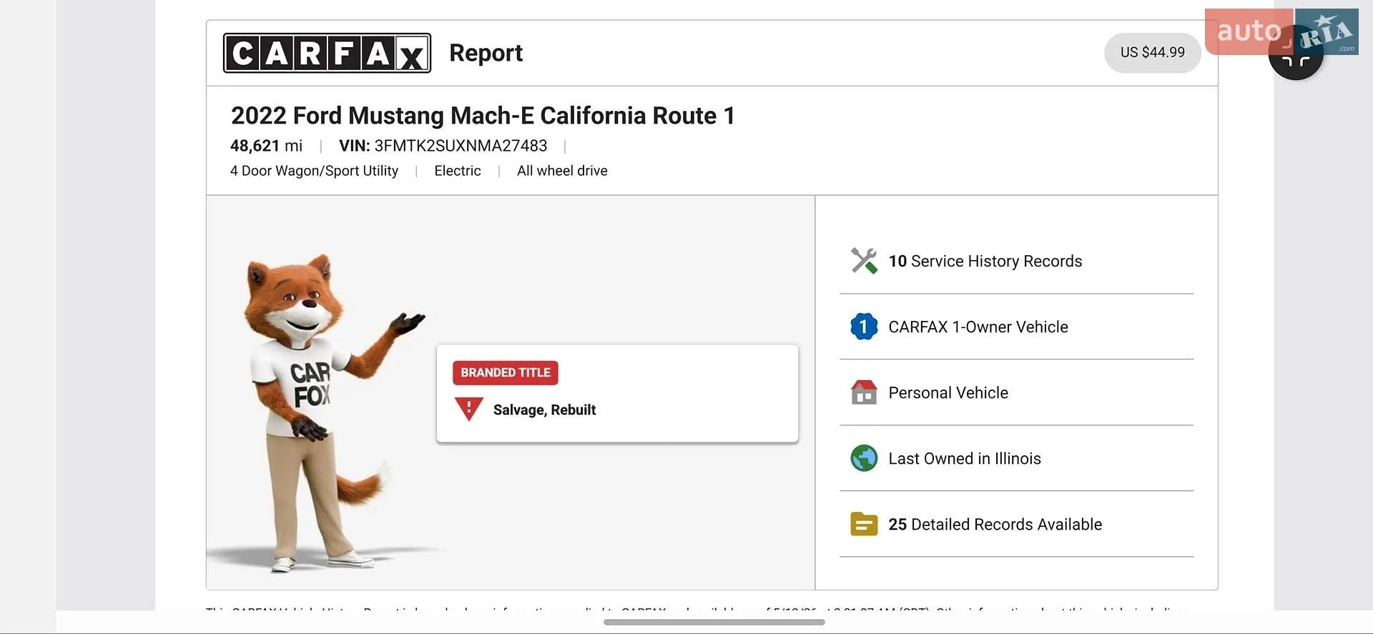Screen dimensions: 1373x634
Task: Click the globe Last Owned icon
Action: [864, 458]
